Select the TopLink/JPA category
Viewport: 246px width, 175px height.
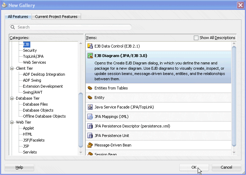click(x=33, y=56)
